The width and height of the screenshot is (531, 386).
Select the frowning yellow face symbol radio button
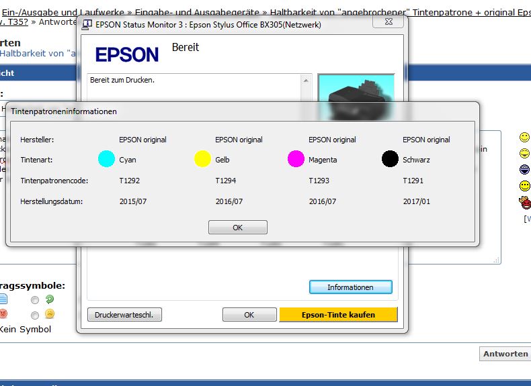34,316
